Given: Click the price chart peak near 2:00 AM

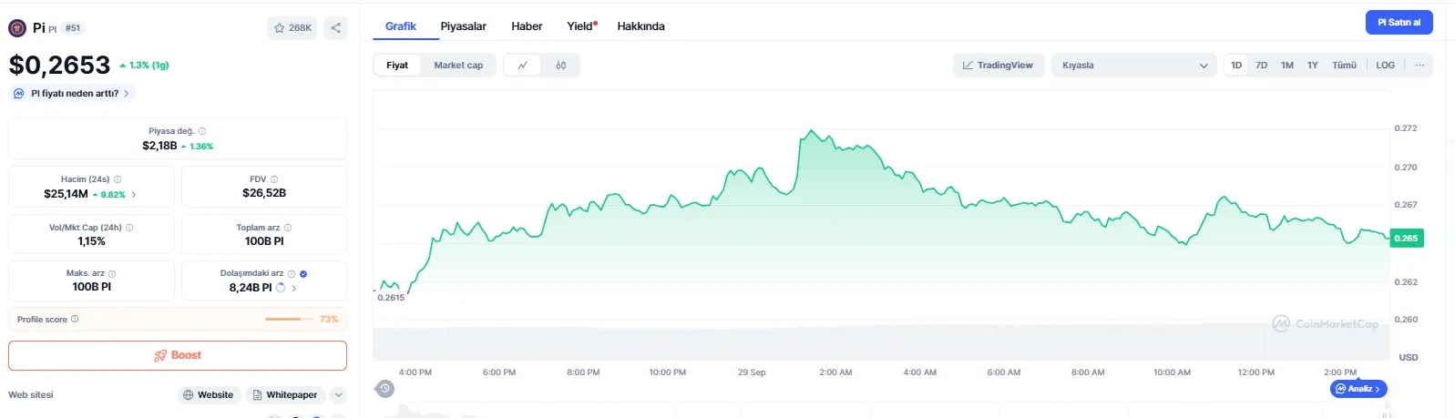Looking at the screenshot, I should tap(811, 131).
